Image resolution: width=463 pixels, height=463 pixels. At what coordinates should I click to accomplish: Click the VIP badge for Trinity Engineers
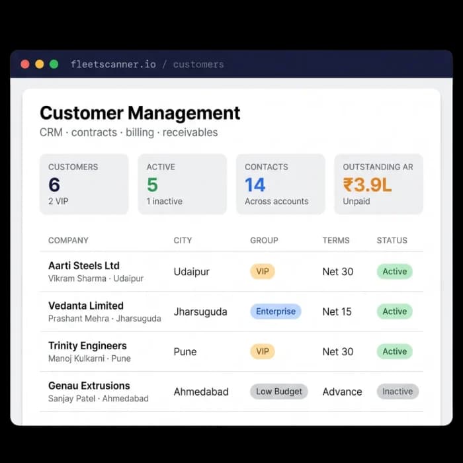[263, 351]
